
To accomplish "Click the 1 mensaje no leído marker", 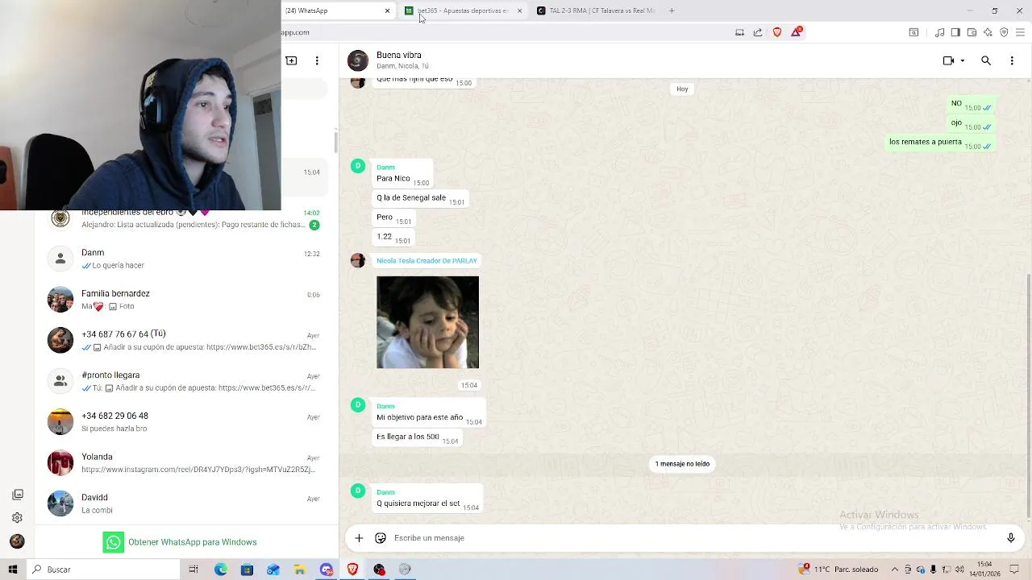I will click(x=682, y=464).
